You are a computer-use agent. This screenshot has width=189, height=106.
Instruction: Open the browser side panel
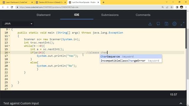coord(177,7)
